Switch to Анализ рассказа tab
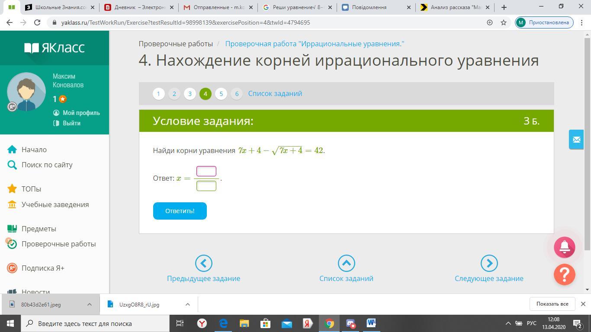The height and width of the screenshot is (332, 591). pyautogui.click(x=456, y=7)
